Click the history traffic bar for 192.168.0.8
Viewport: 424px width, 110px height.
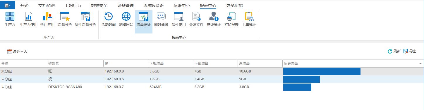point(322,71)
